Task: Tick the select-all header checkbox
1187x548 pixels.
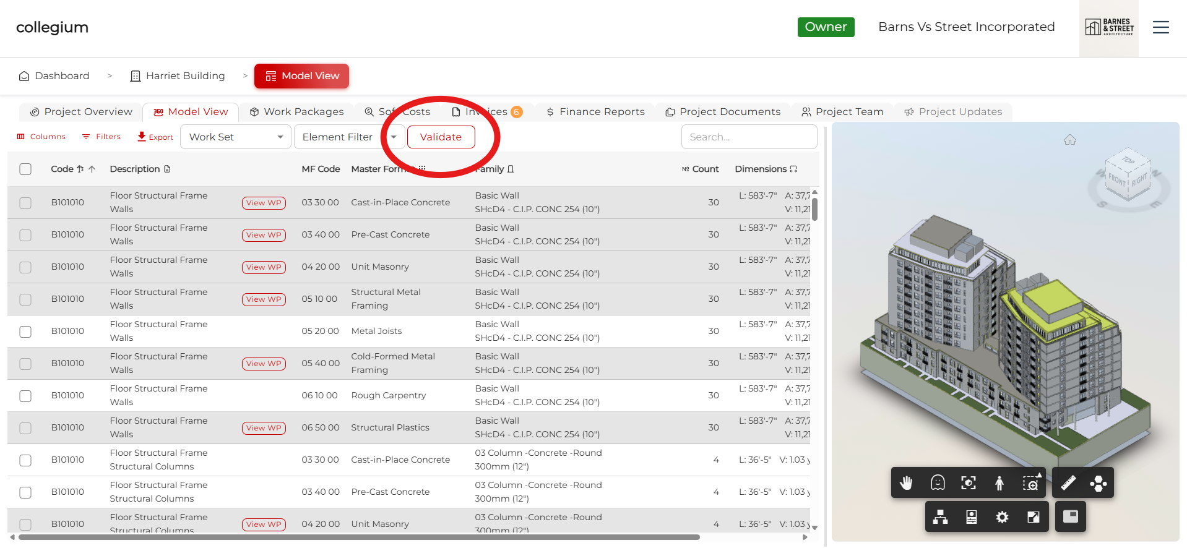Action: [x=25, y=169]
